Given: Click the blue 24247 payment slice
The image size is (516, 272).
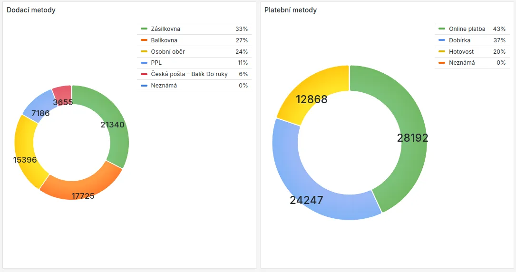Looking at the screenshot, I should (304, 185).
